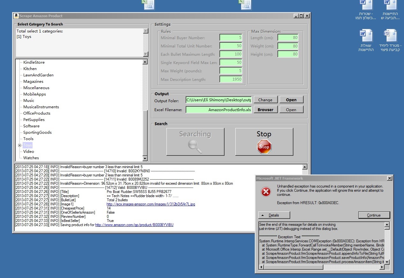The image size is (404, 278).
Task: Select Software in the category tree
Action: click(x=31, y=126)
